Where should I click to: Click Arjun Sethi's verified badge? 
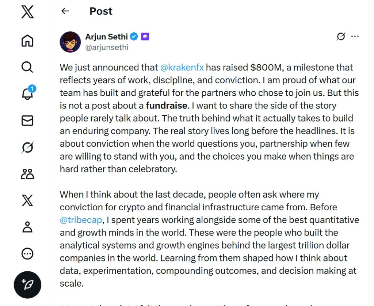coord(134,37)
